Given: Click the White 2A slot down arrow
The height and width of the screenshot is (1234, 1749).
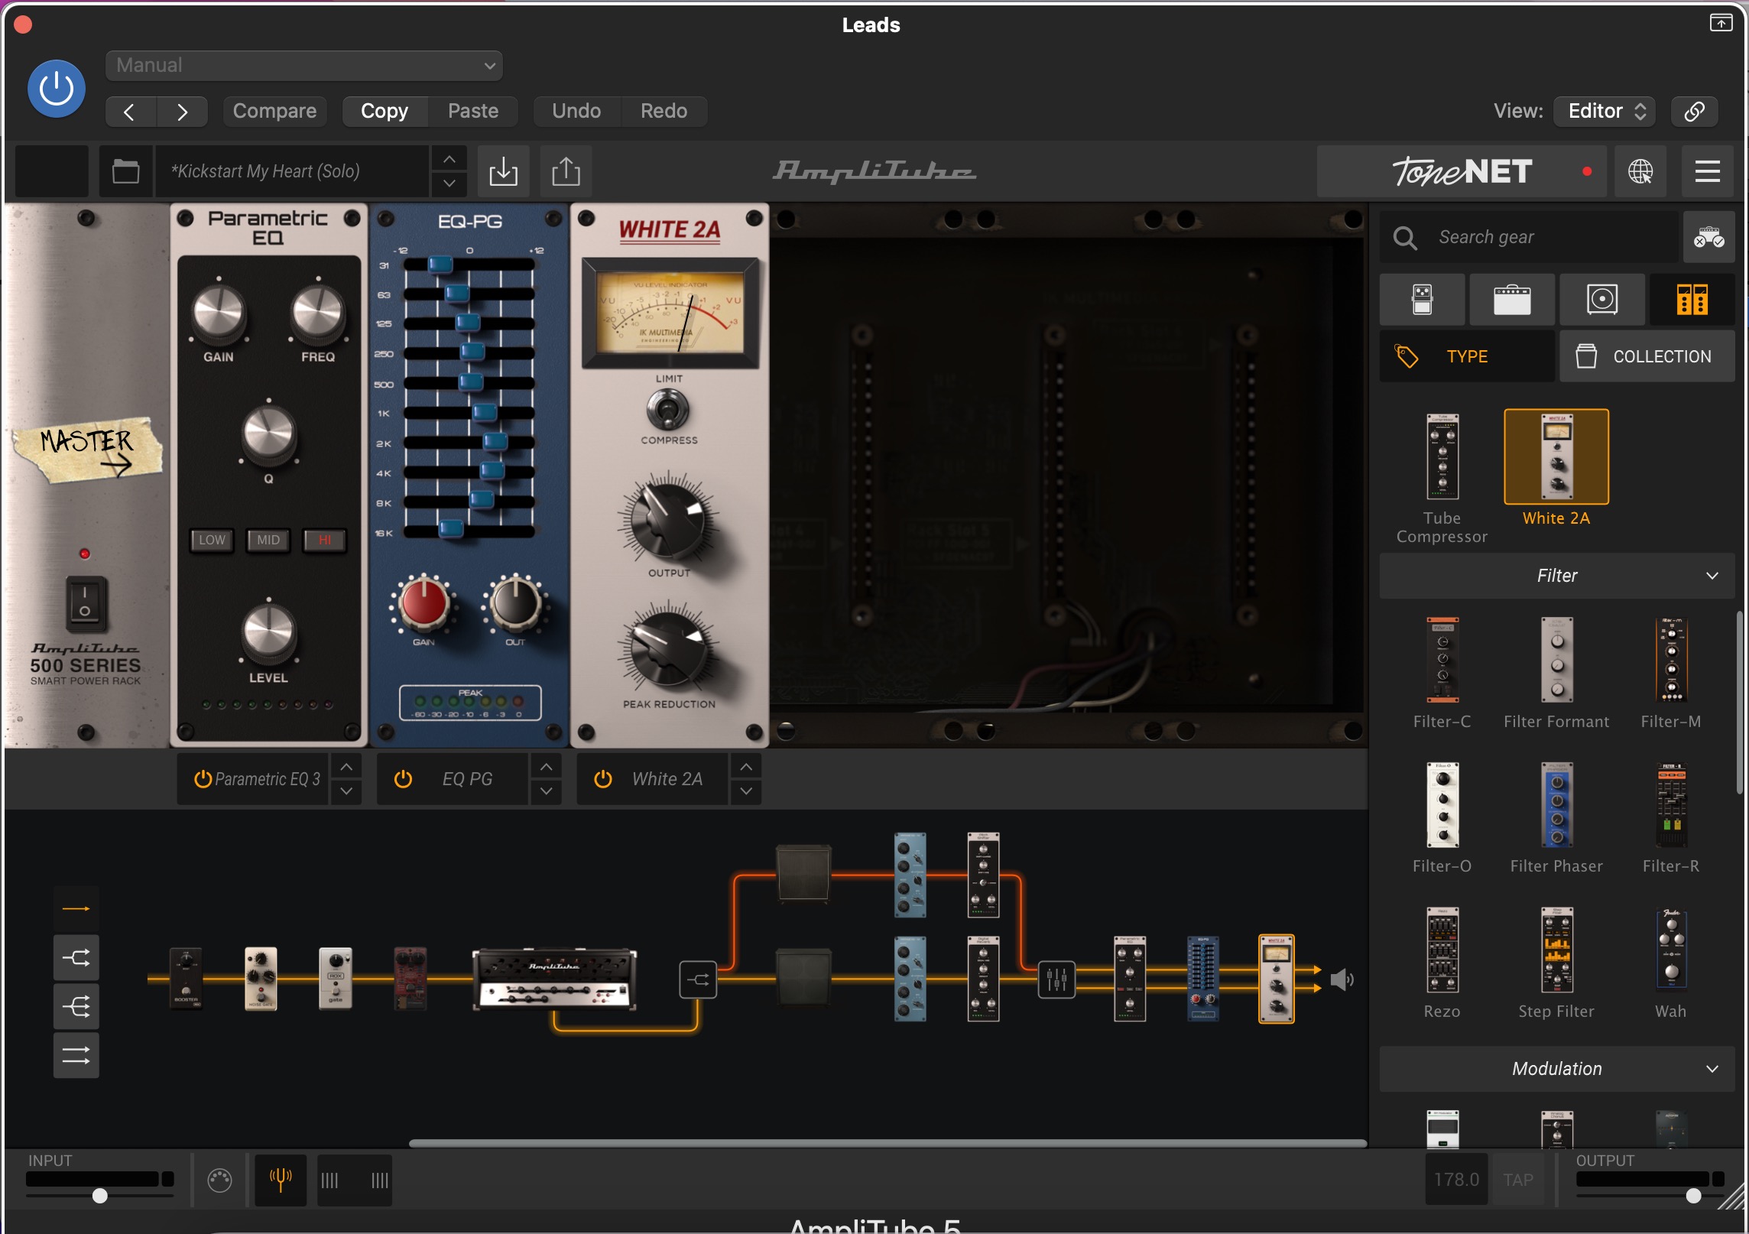Looking at the screenshot, I should click(746, 791).
